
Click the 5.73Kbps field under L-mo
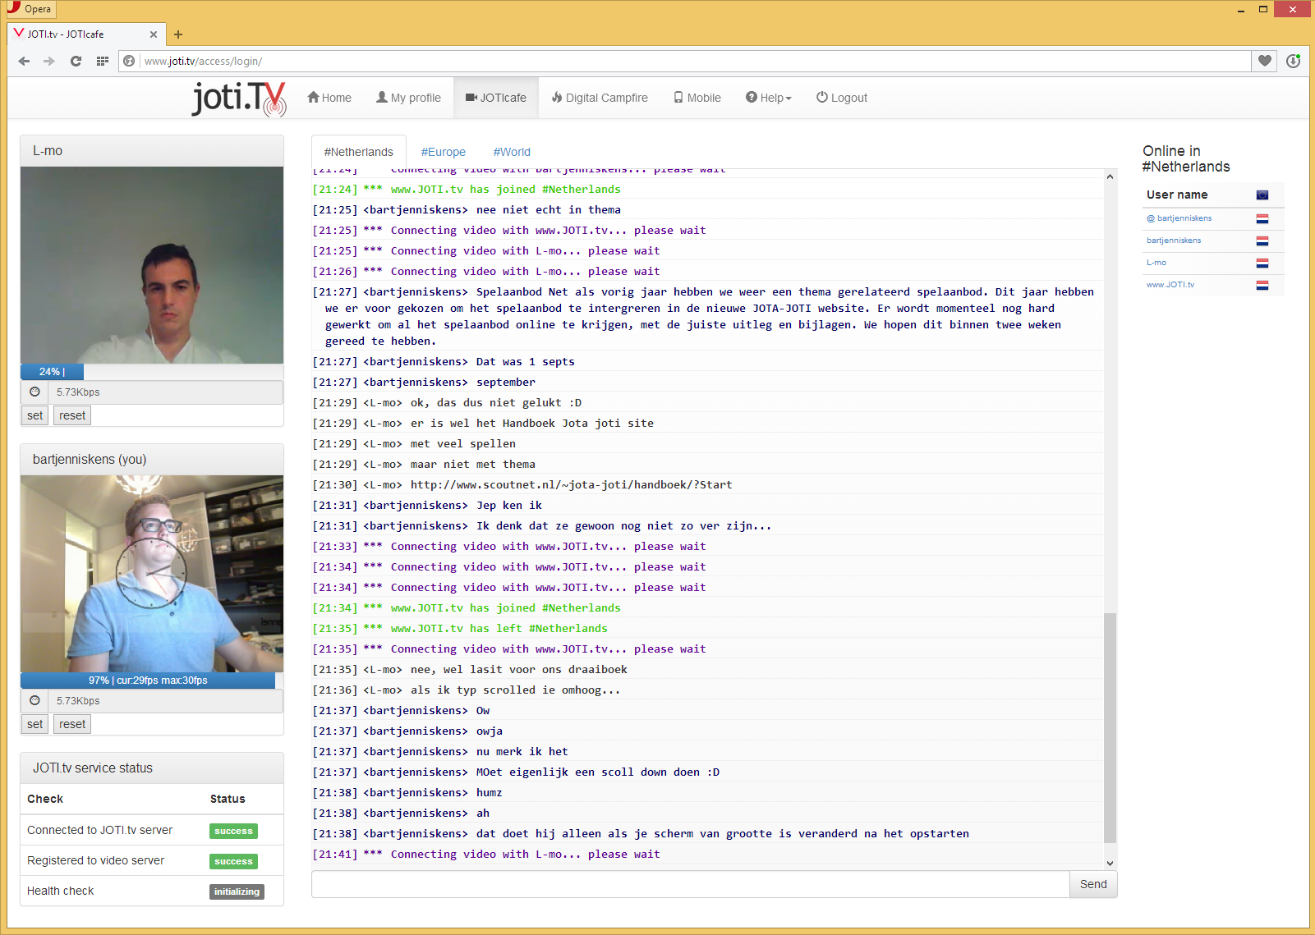(x=165, y=392)
